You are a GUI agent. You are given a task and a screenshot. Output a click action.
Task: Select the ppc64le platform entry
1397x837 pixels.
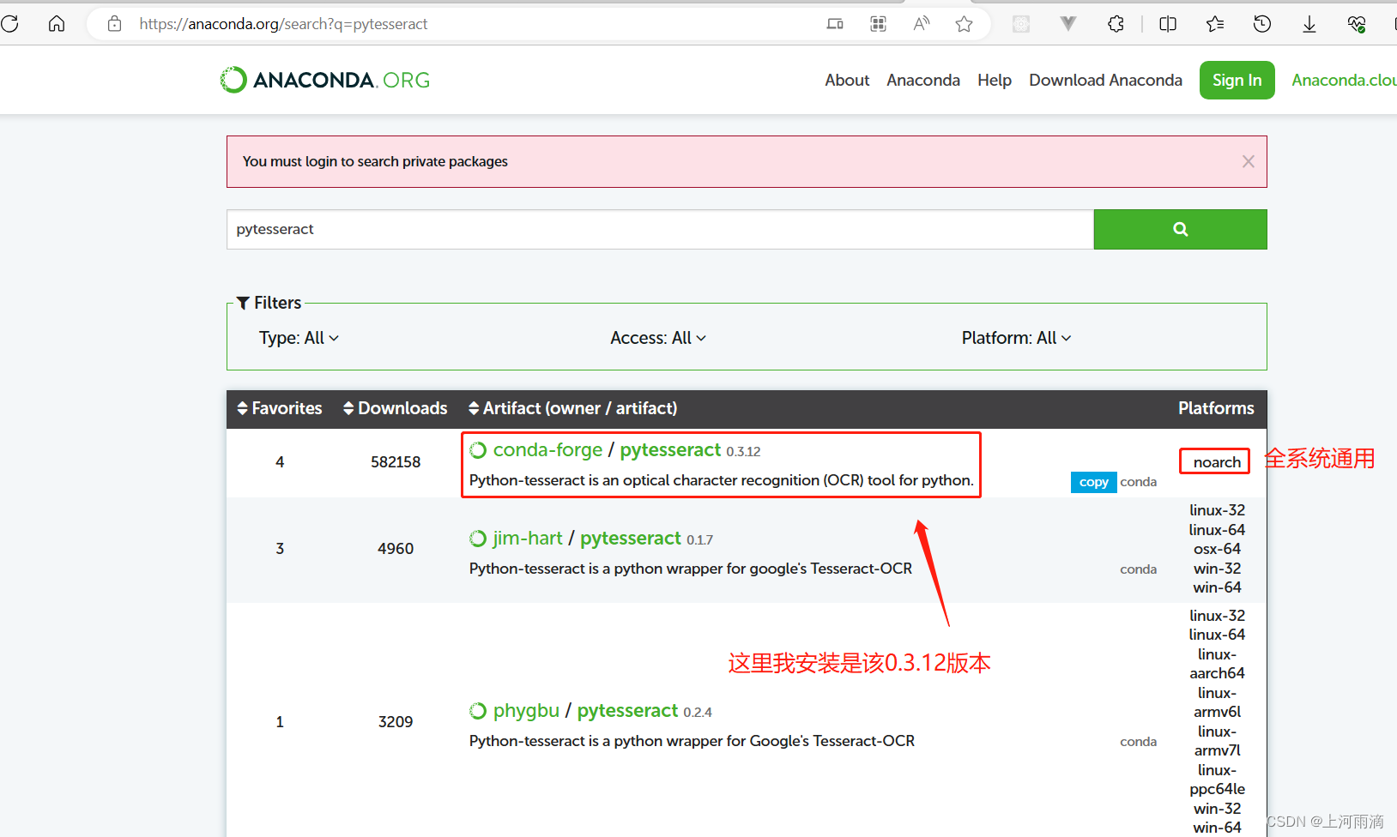(1217, 789)
